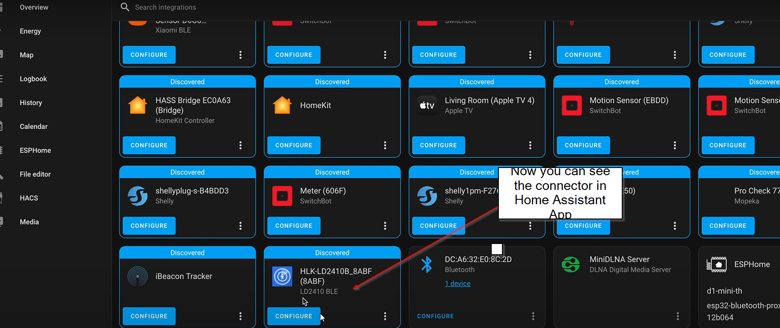This screenshot has height=328, width=780.
Task: Open three-dot menu for Apple TV card
Action: pos(530,145)
